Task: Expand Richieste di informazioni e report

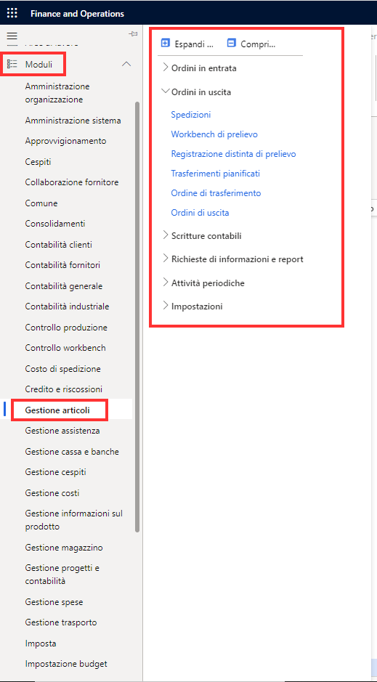Action: [x=165, y=259]
